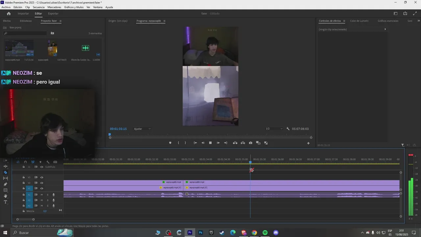The height and width of the screenshot is (237, 421).
Task: Open the workspaces icon in header bar
Action: click(396, 13)
